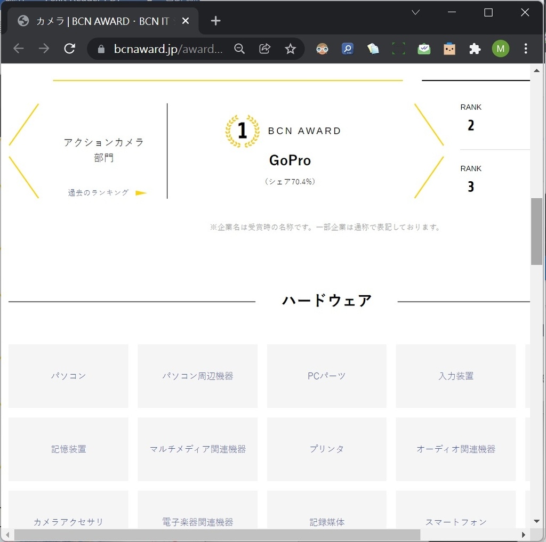Open the 記録媒体 category
Screen dimensions: 546x542
(327, 509)
